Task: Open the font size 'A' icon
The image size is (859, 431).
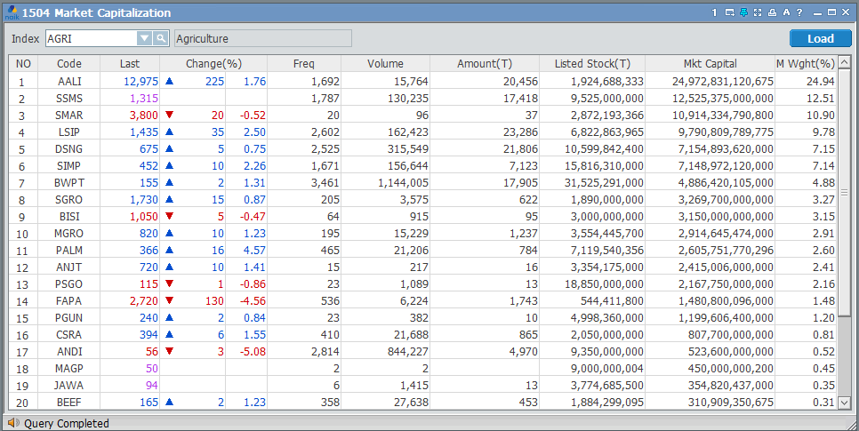Action: tap(786, 12)
